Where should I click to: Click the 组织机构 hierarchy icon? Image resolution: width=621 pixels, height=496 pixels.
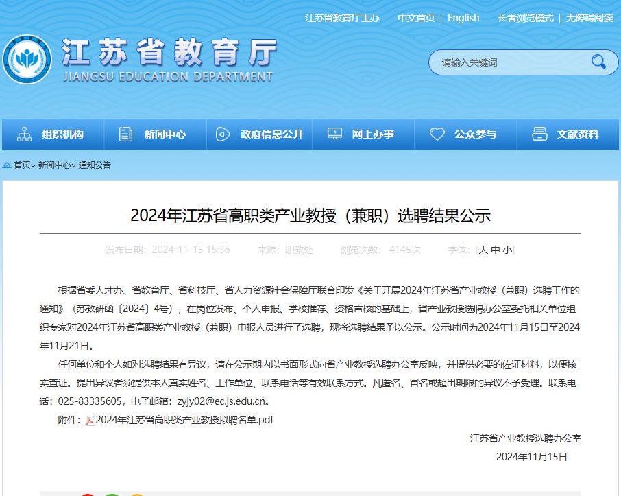tap(24, 134)
